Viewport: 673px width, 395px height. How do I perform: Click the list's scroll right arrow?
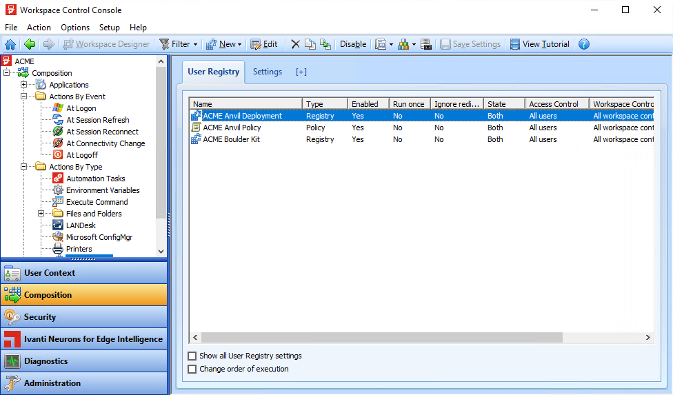click(647, 338)
